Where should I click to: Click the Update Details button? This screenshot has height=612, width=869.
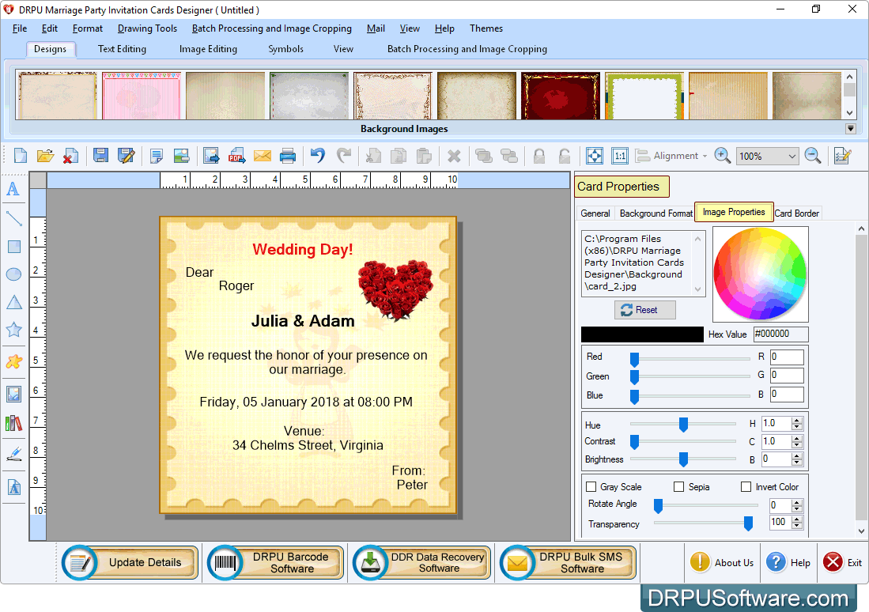(x=130, y=563)
